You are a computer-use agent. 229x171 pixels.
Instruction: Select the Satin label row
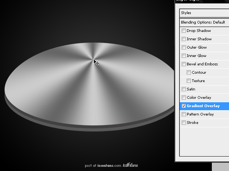205,89
